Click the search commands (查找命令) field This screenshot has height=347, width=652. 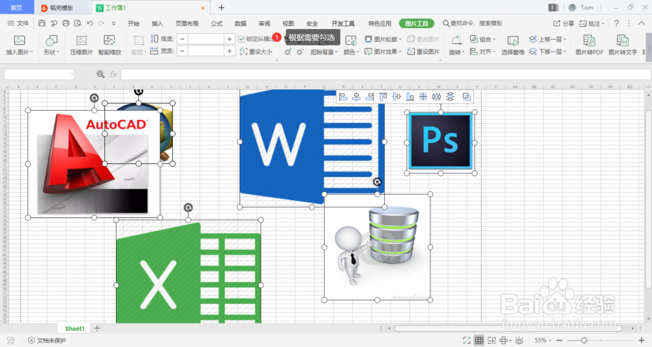pyautogui.click(x=473, y=23)
